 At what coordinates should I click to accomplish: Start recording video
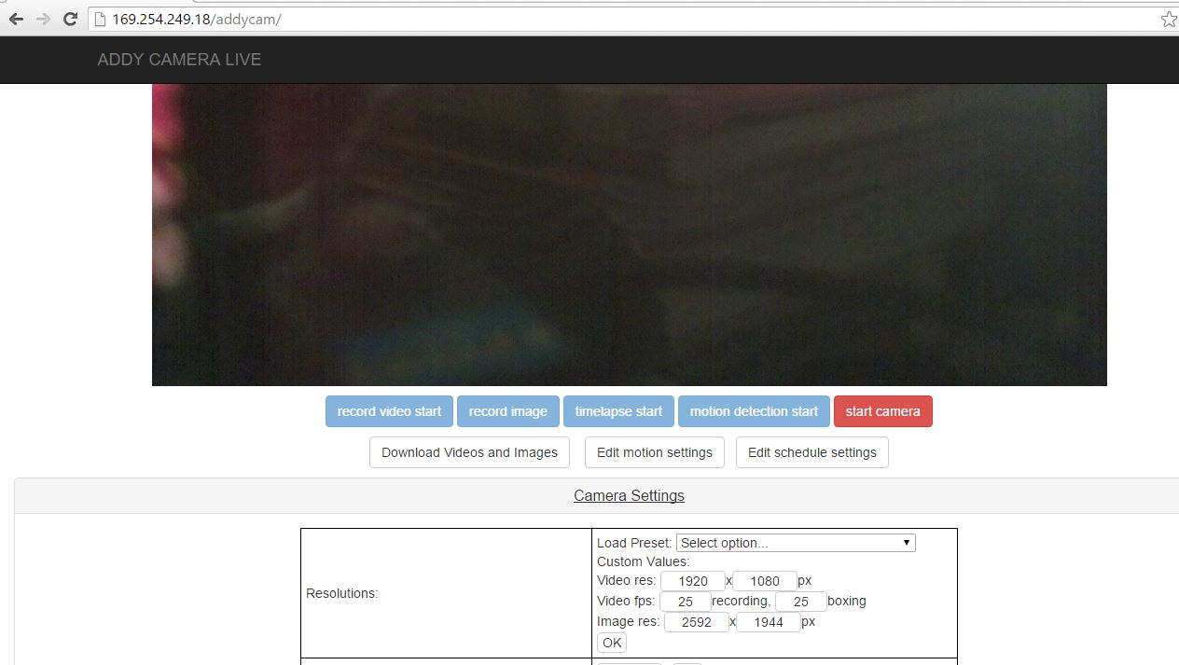pos(389,411)
